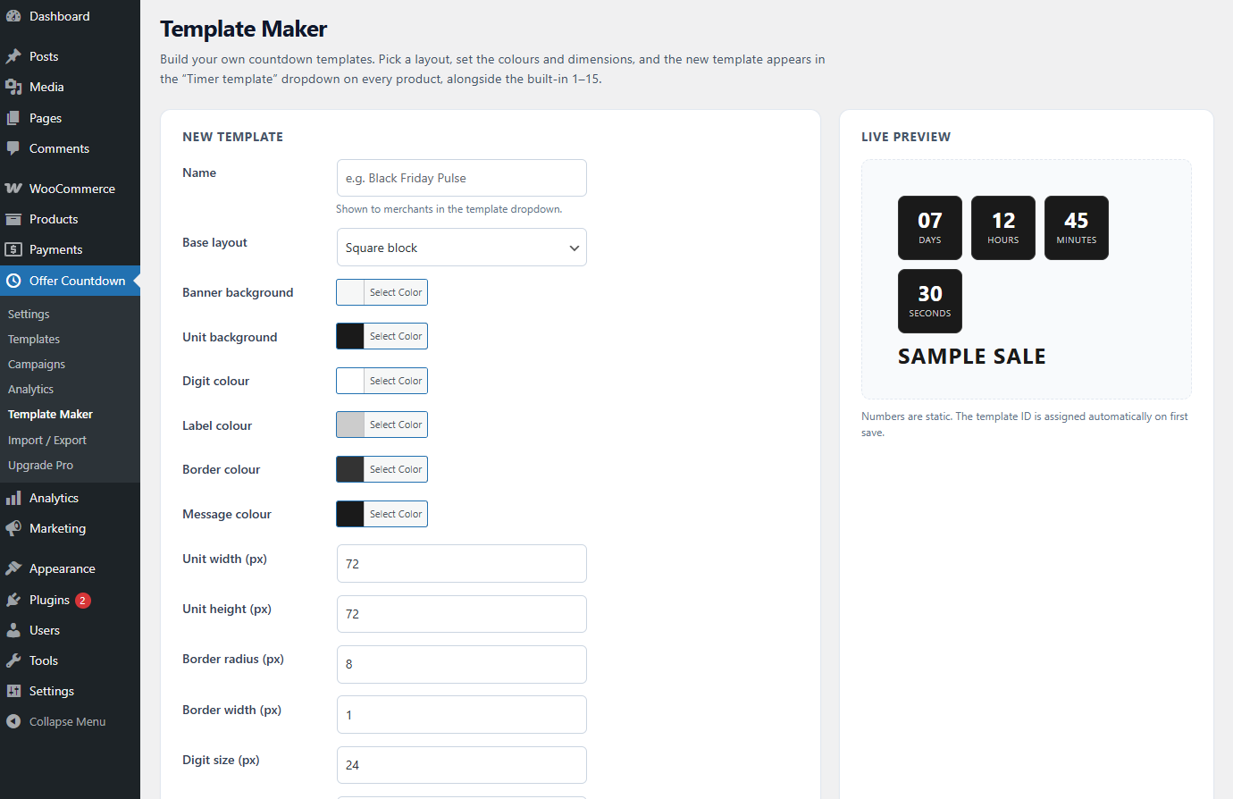
Task: Open the Base layout dropdown
Action: pos(462,248)
